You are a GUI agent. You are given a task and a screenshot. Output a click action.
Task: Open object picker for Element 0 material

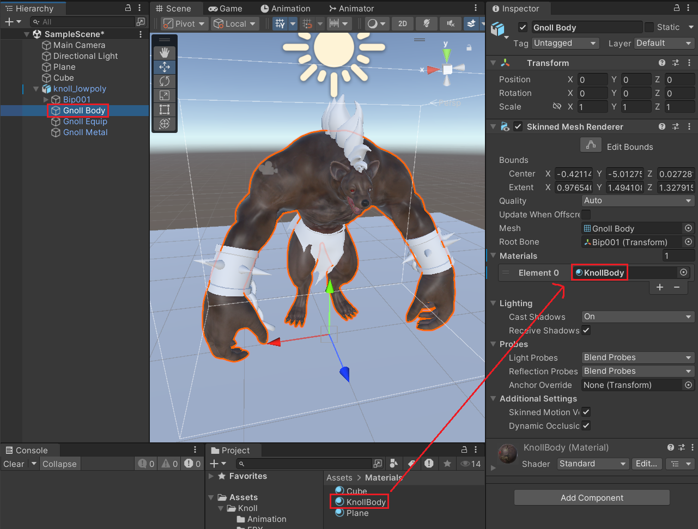pos(684,272)
